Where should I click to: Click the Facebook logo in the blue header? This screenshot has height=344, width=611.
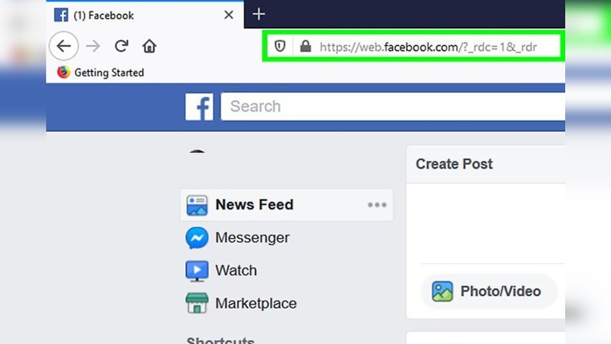[x=199, y=107]
